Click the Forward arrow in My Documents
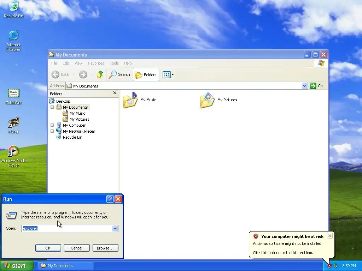 point(83,74)
